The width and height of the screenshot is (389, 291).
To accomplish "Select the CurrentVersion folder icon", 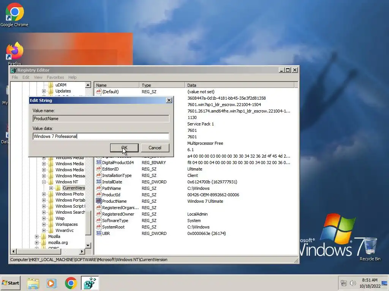I will (58, 188).
